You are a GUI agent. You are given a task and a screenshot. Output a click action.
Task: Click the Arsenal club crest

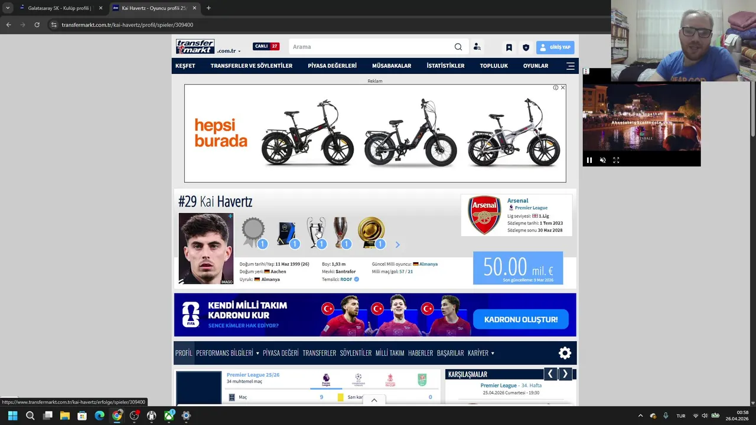tap(484, 215)
